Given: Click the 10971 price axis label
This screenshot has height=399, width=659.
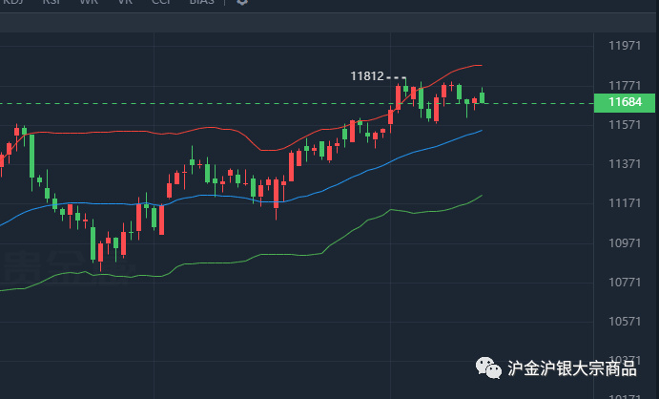Looking at the screenshot, I should pyautogui.click(x=625, y=243).
